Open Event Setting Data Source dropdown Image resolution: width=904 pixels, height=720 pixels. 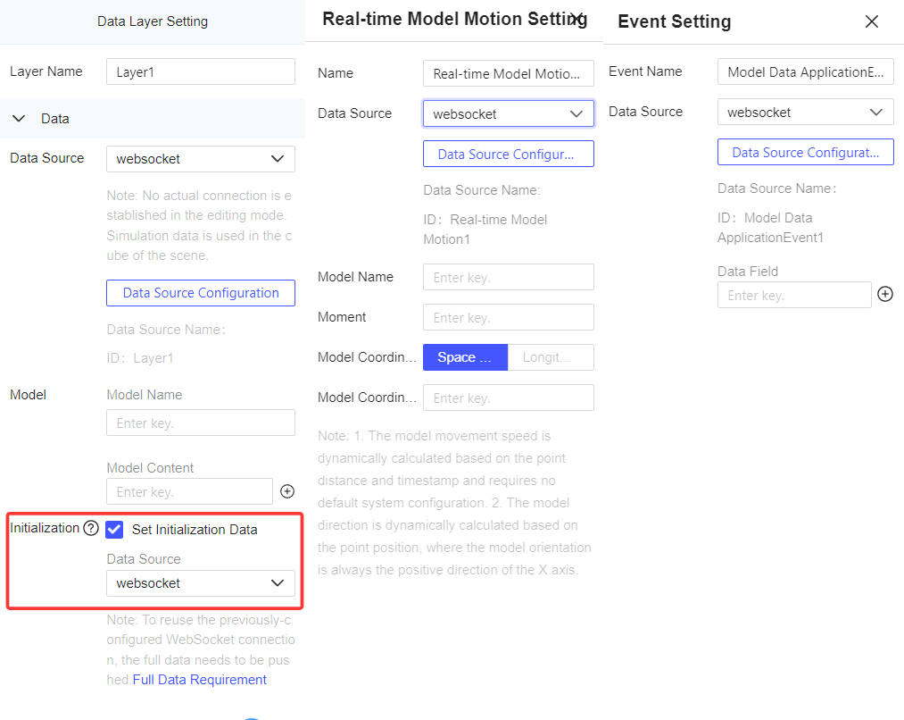coord(806,112)
